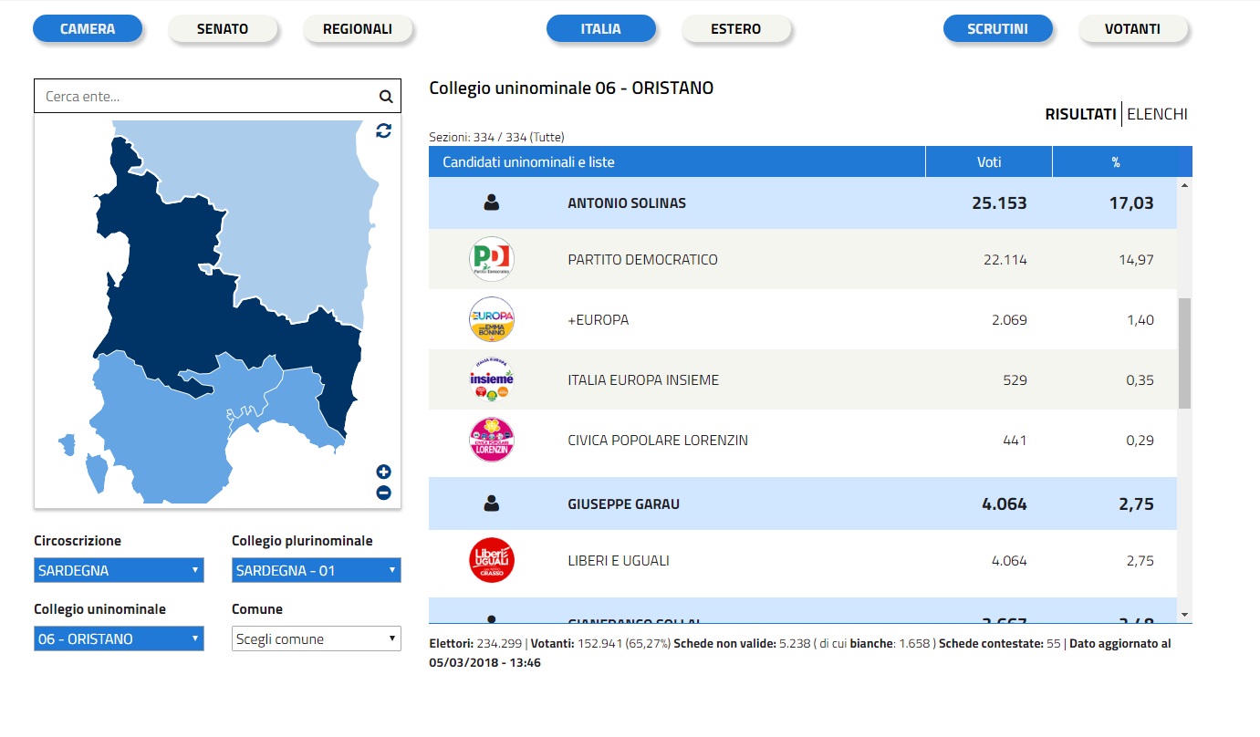The height and width of the screenshot is (737, 1260).
Task: Click the Partito Democratico logo
Action: (491, 260)
